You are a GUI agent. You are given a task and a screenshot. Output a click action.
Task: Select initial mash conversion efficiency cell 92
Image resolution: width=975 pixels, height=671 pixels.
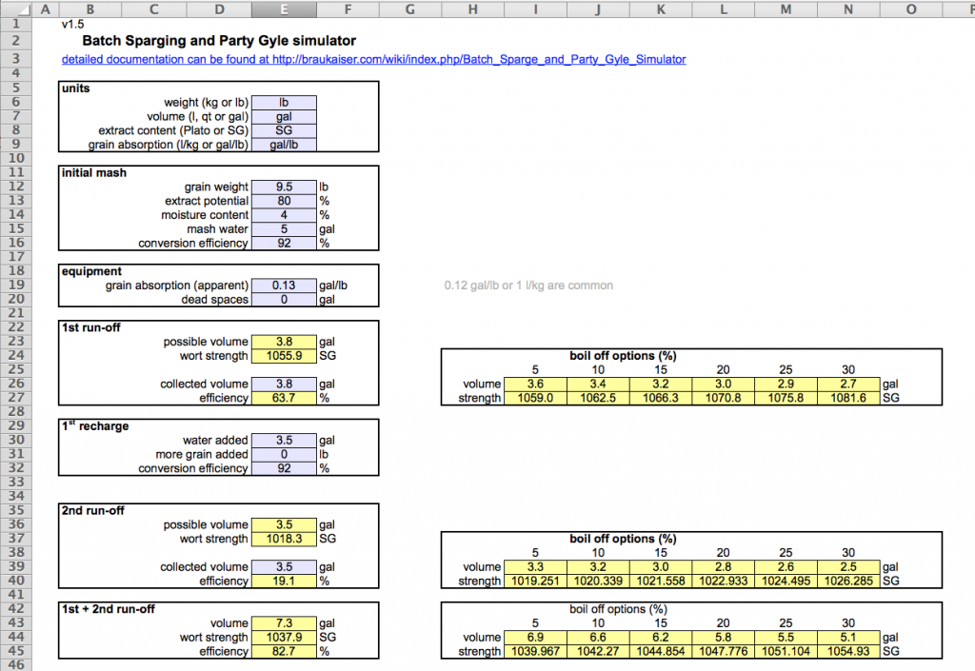(x=284, y=243)
